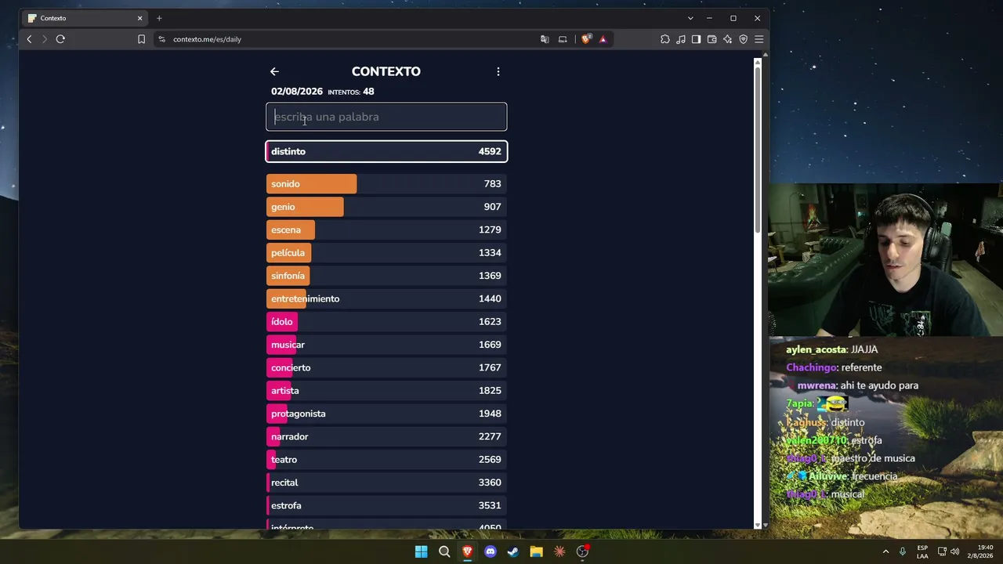The height and width of the screenshot is (564, 1003).
Task: Click the 'concierto' word row
Action: 386,367
